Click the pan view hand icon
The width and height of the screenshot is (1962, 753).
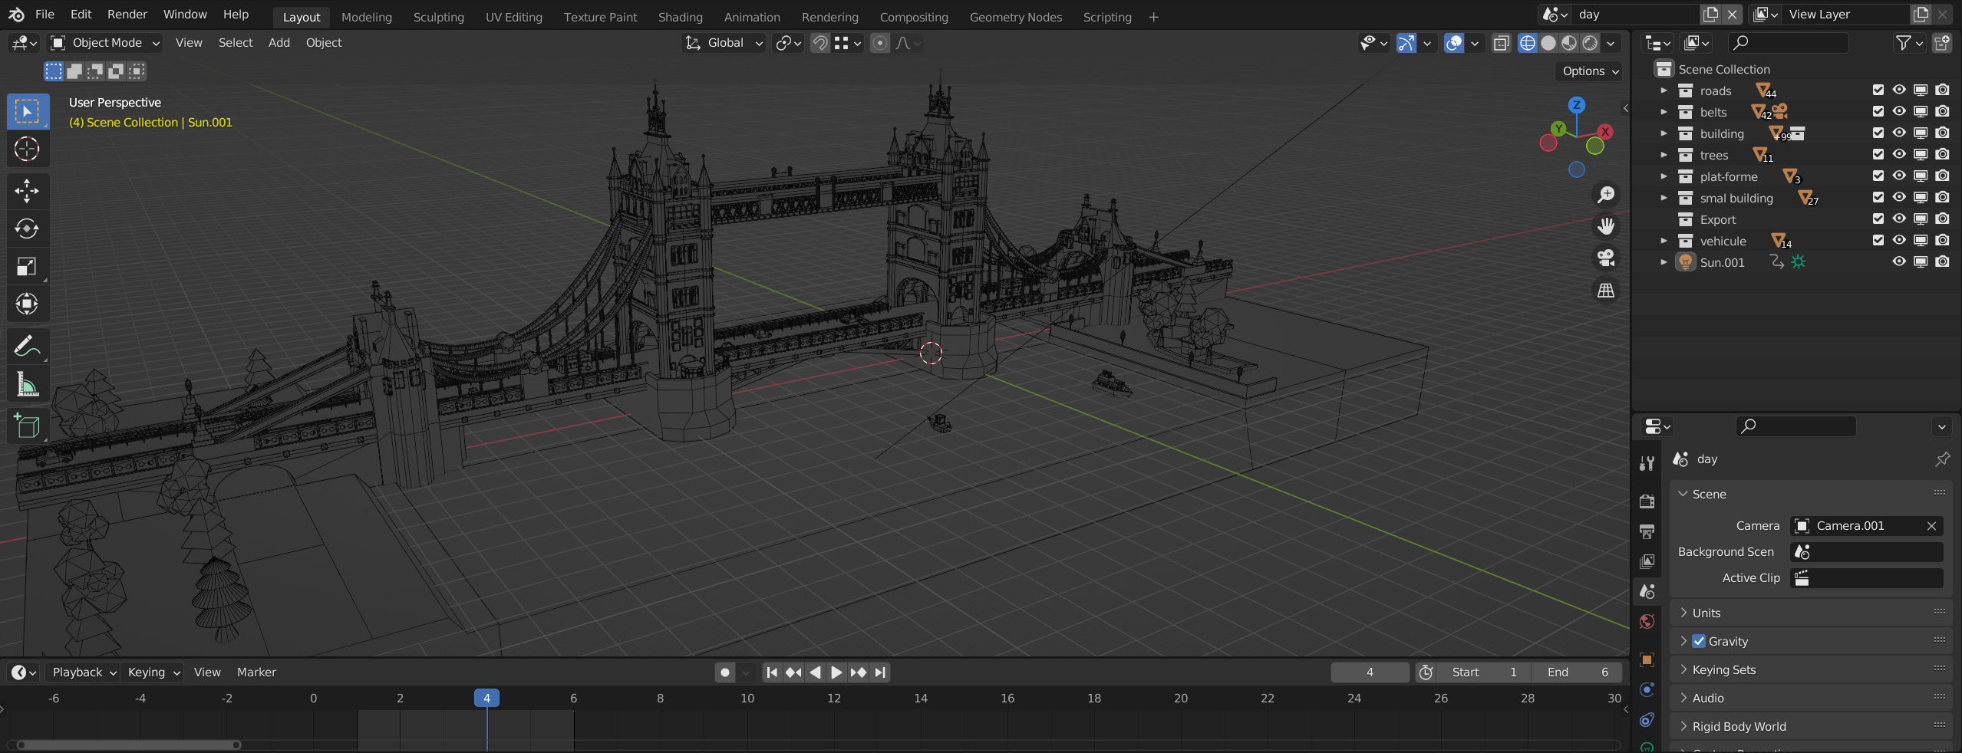[x=1606, y=226]
